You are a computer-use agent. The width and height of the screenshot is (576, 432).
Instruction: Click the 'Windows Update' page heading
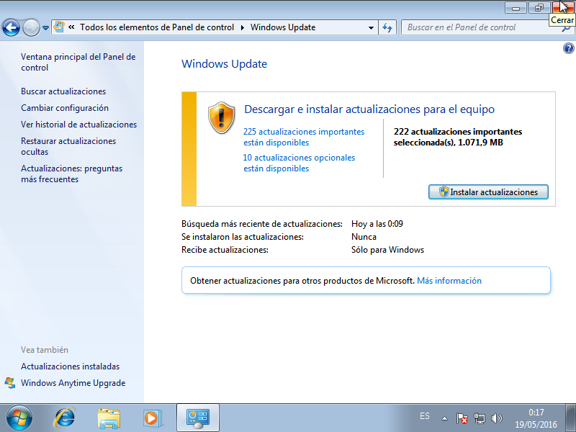click(x=224, y=63)
